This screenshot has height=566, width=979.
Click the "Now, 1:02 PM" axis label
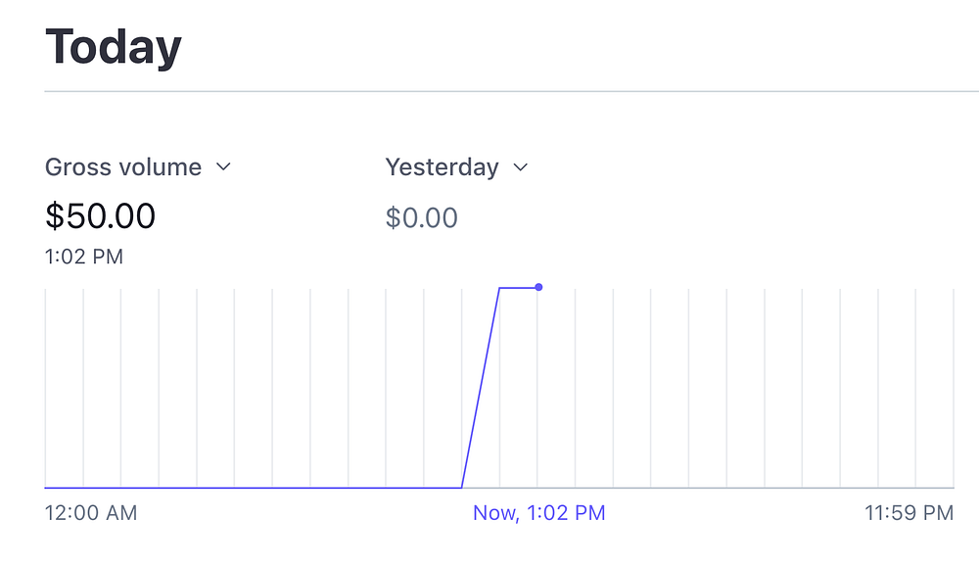pyautogui.click(x=538, y=513)
